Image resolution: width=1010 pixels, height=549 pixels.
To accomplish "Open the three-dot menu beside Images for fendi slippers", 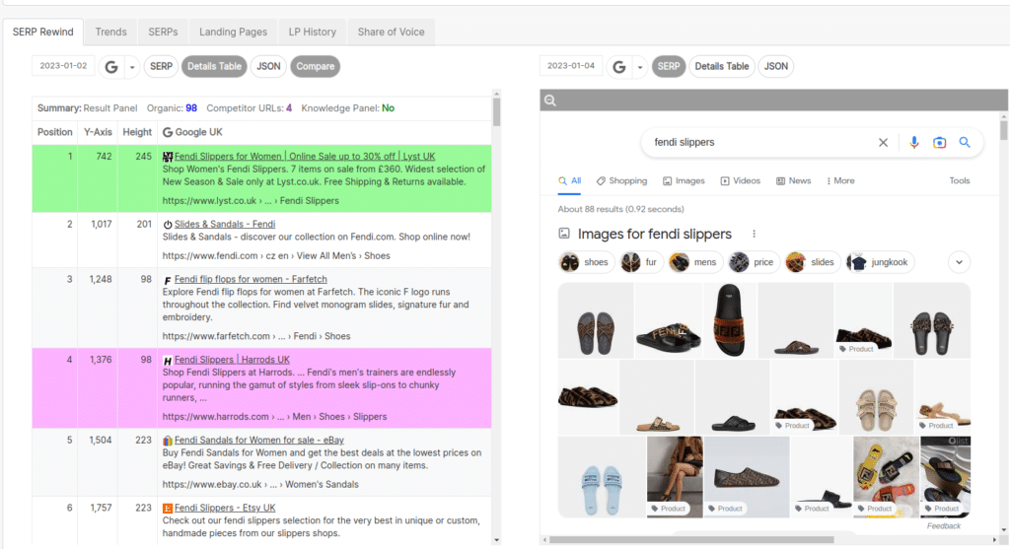I will tap(754, 235).
